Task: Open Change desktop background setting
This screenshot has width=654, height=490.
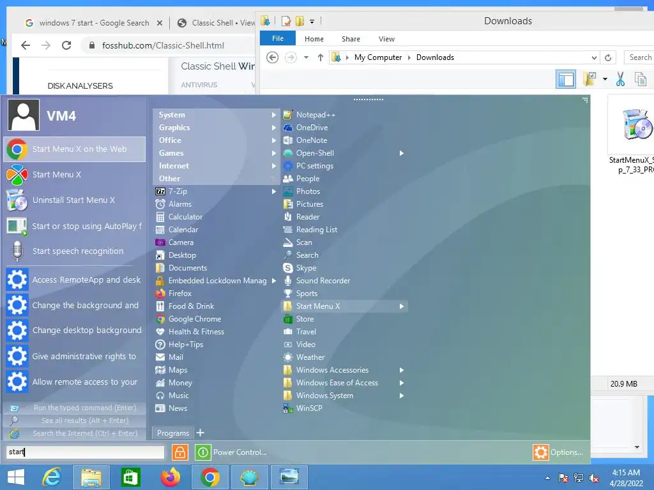Action: [x=75, y=330]
